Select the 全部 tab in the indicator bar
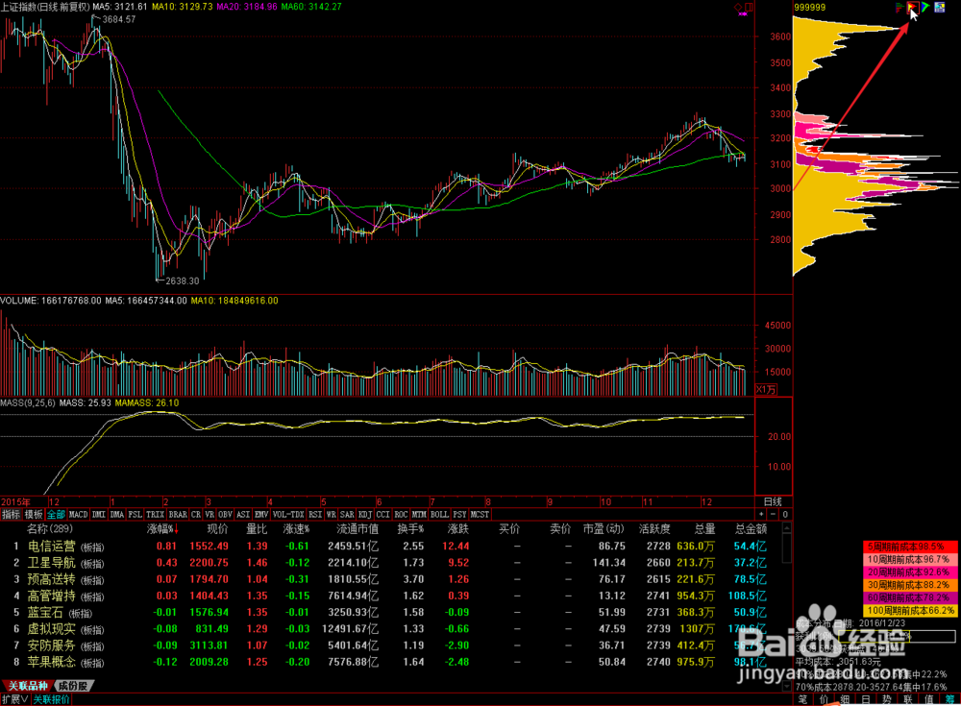961x706 pixels. pos(56,514)
